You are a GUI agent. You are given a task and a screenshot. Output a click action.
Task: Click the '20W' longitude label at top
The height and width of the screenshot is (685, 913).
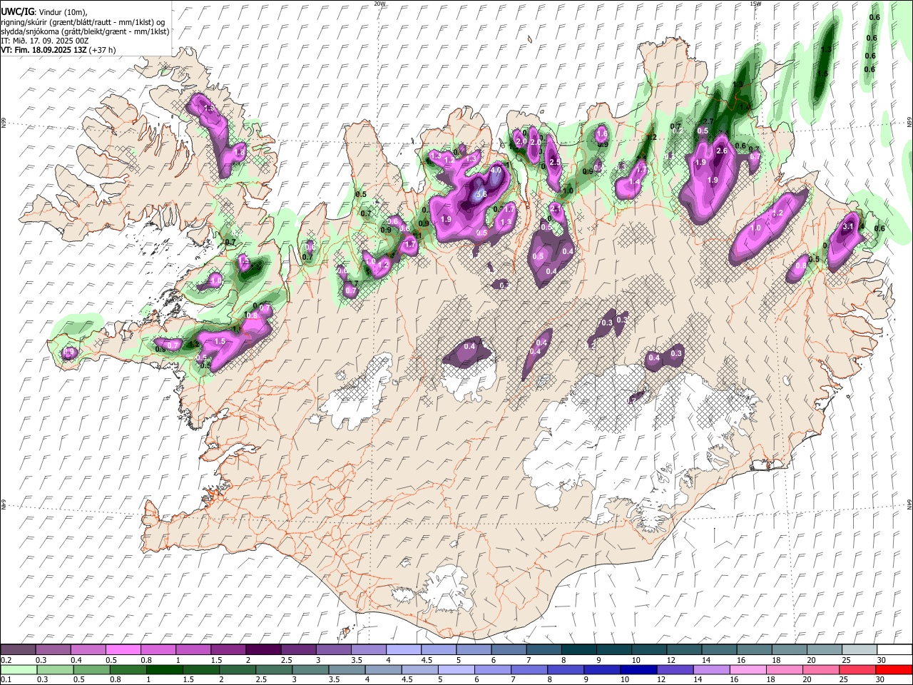point(379,4)
